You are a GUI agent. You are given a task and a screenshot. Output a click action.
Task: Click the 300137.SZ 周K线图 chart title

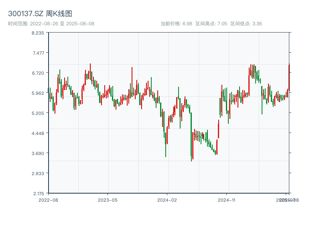click(40, 14)
